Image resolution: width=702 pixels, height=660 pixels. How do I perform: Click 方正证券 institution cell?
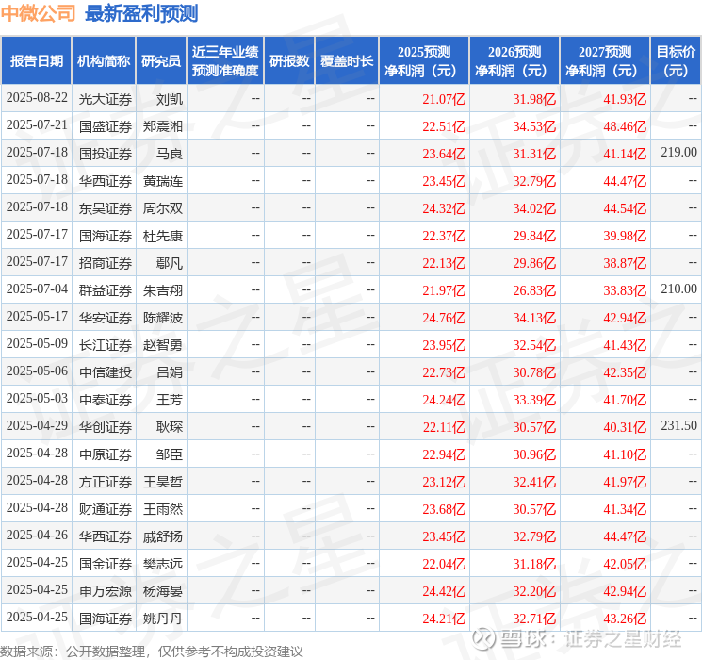(106, 482)
